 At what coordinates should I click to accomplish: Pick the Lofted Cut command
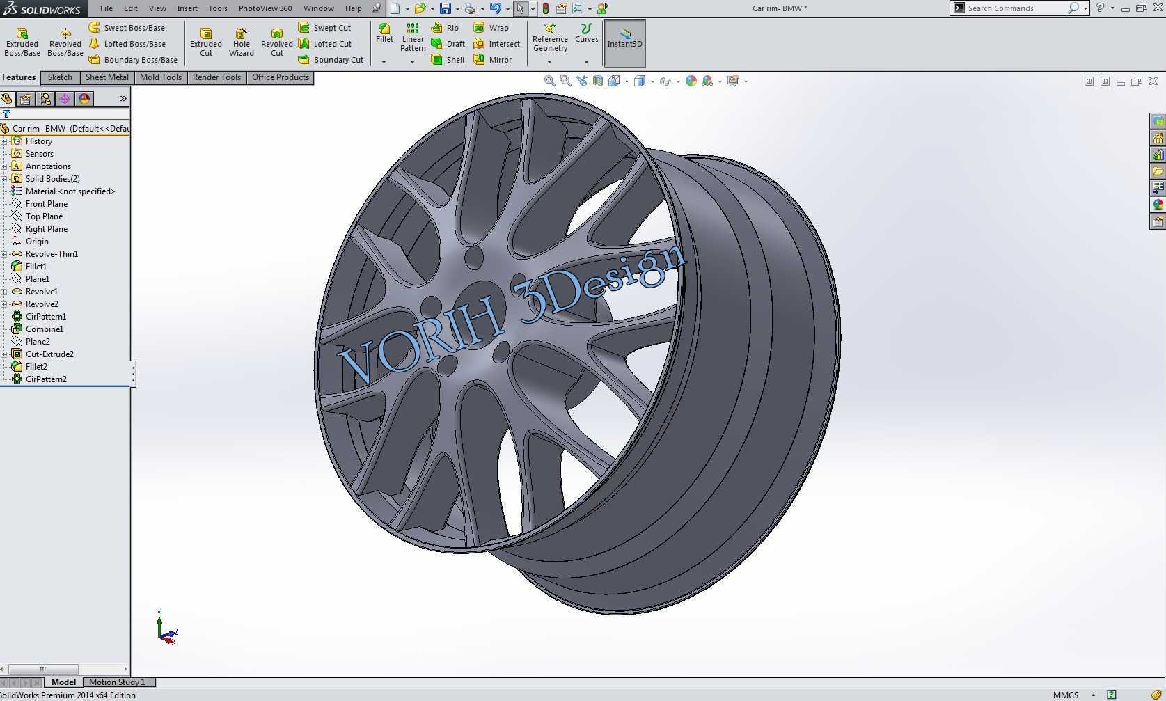pos(325,44)
